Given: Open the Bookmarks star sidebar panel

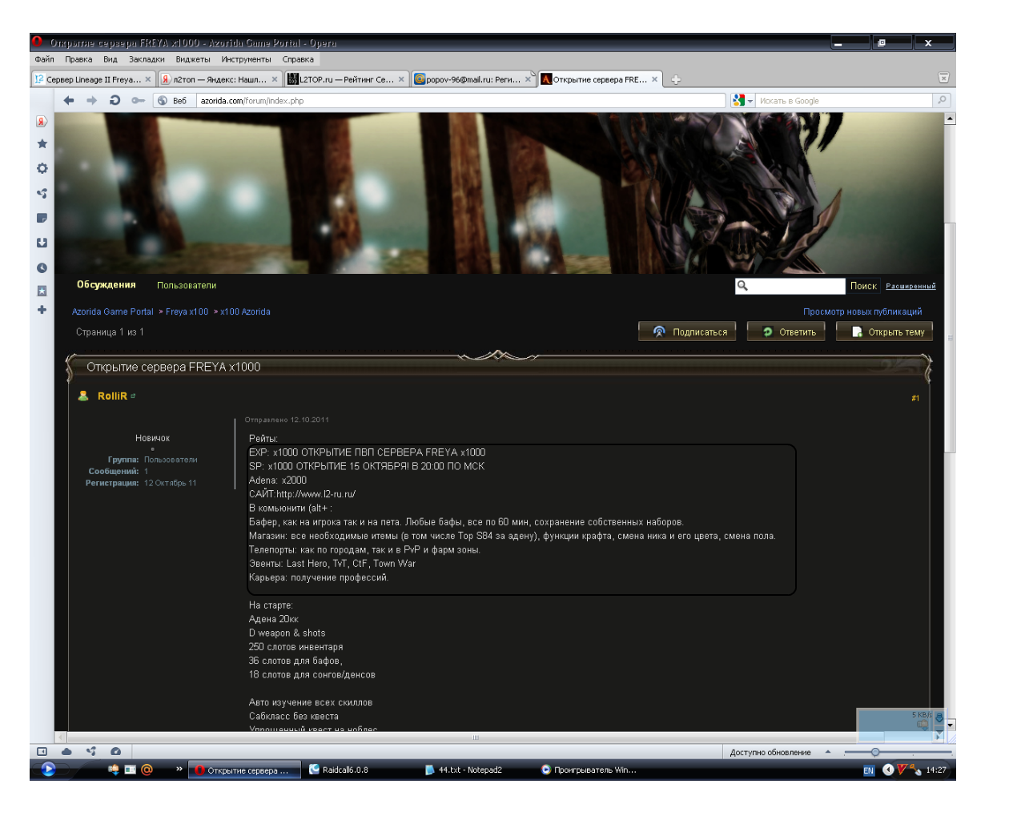Looking at the screenshot, I should tap(42, 144).
